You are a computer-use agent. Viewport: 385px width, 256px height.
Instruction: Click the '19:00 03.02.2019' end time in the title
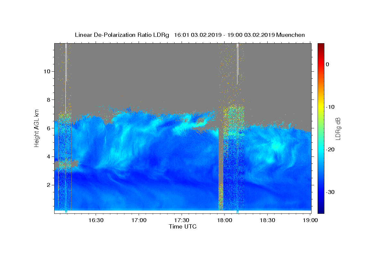[x=251, y=35]
